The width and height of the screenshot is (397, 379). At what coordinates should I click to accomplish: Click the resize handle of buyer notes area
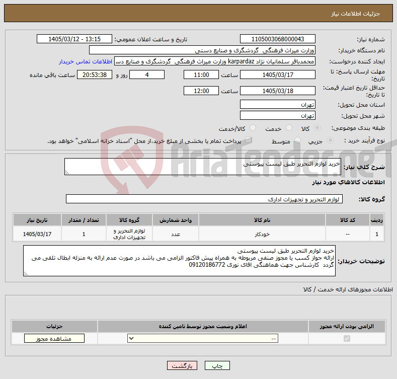(26, 274)
